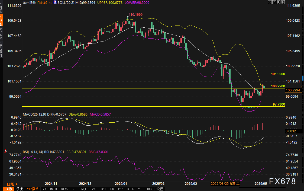Viewport: 304px width, 191px height.
Task: Click the collapse right panel arrow icon
Action: 283,2
